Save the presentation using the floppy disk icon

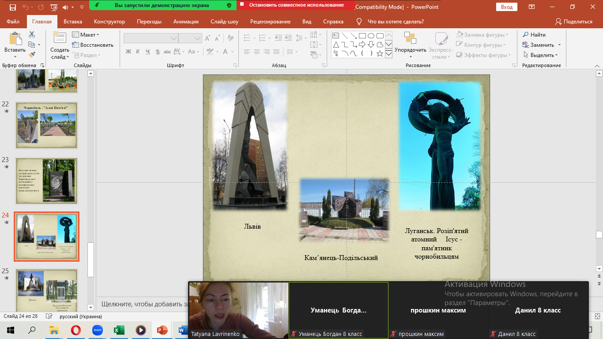pos(12,7)
